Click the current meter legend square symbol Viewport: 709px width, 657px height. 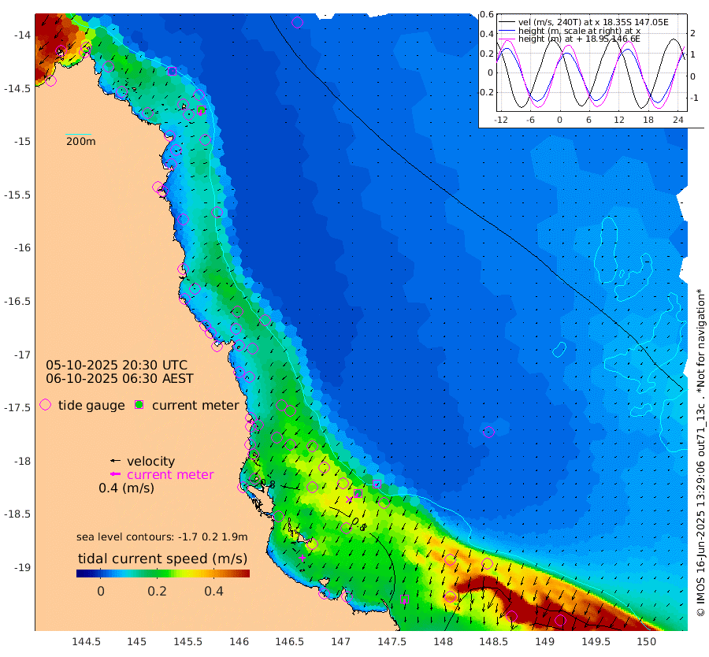(x=139, y=405)
